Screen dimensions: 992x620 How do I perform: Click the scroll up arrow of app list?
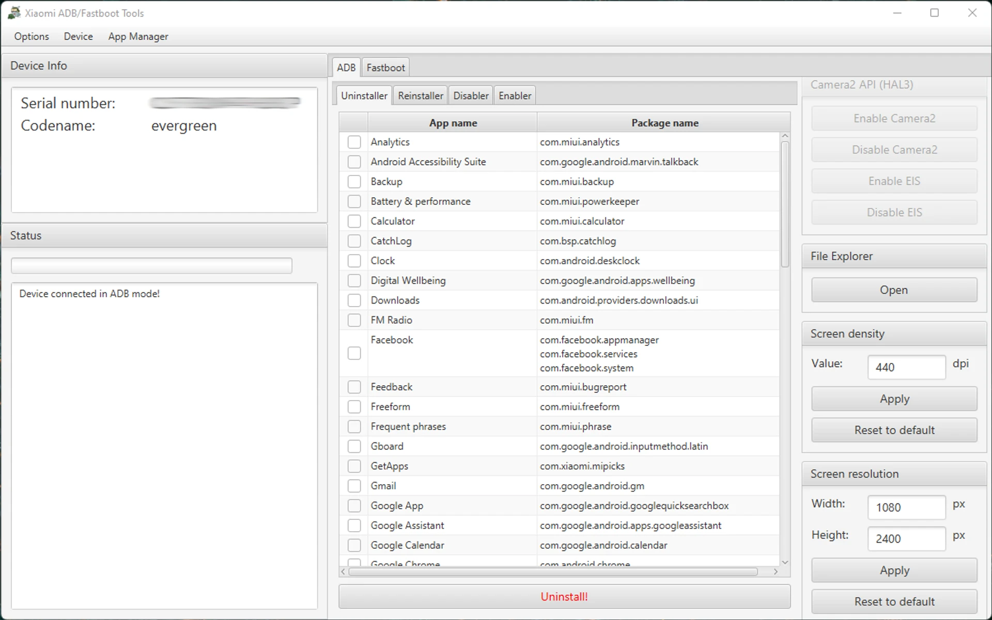pyautogui.click(x=785, y=136)
